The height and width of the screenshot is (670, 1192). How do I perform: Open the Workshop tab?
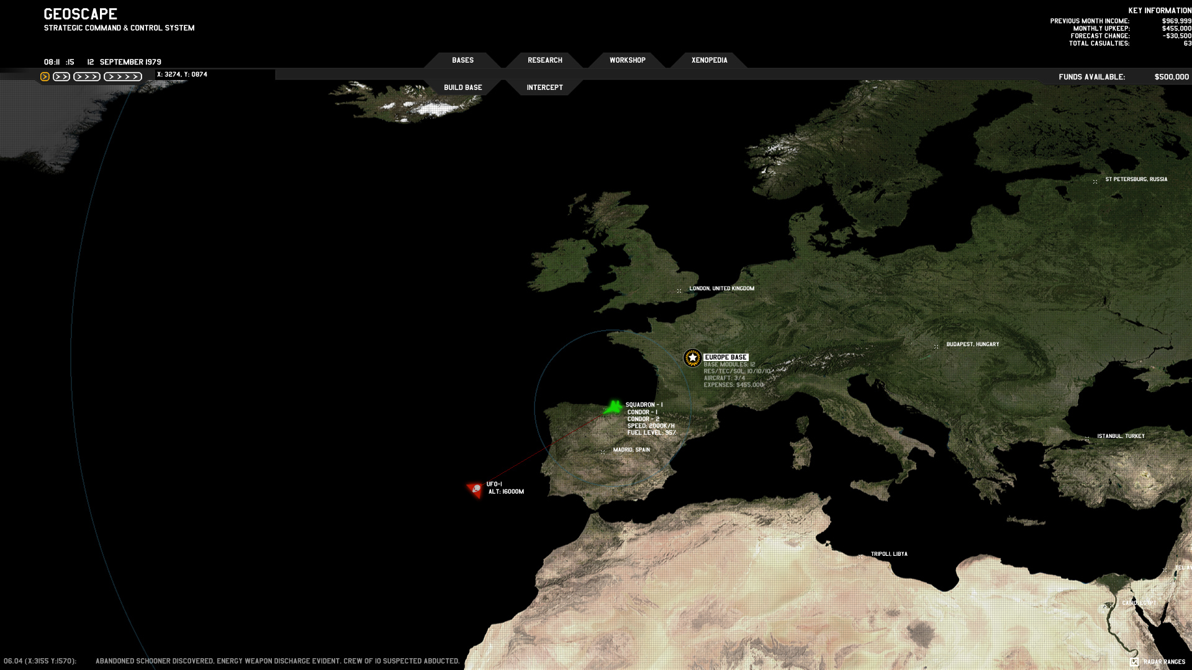(x=627, y=60)
